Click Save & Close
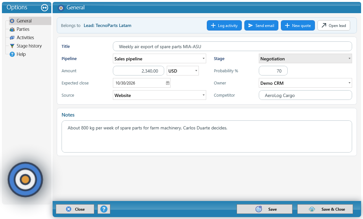Image resolution: width=363 pixels, height=219 pixels. [x=325, y=209]
